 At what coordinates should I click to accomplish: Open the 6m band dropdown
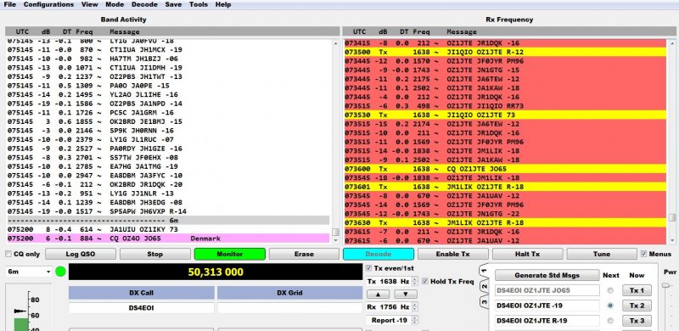point(29,272)
